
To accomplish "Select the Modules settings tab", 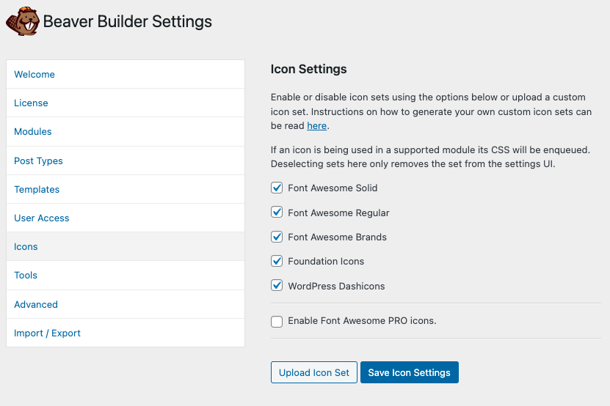I will pos(126,132).
